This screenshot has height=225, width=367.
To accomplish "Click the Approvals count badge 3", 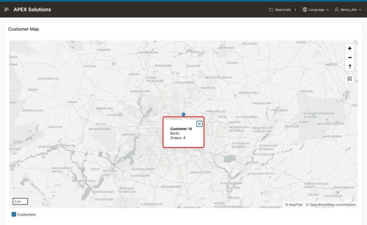I will click(295, 10).
